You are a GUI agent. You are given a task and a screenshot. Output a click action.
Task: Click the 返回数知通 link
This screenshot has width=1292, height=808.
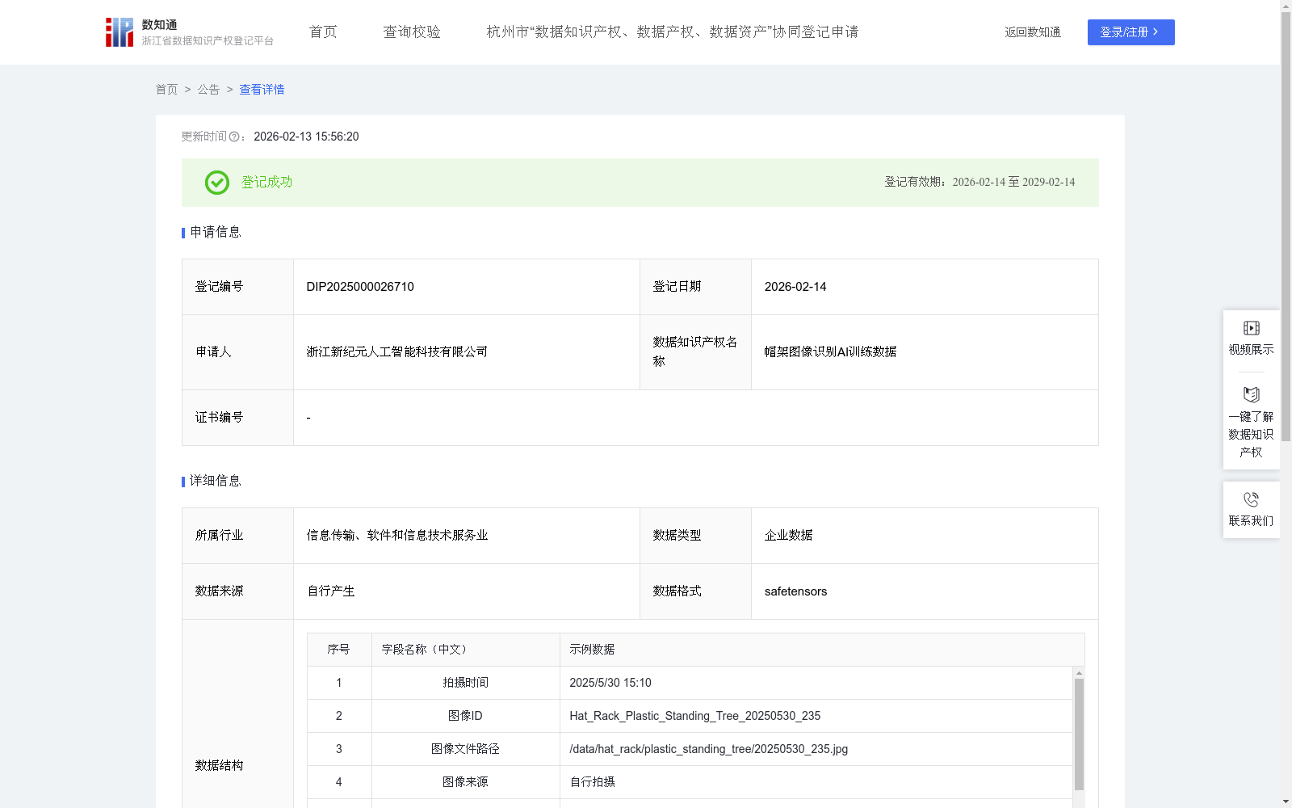pos(1033,32)
